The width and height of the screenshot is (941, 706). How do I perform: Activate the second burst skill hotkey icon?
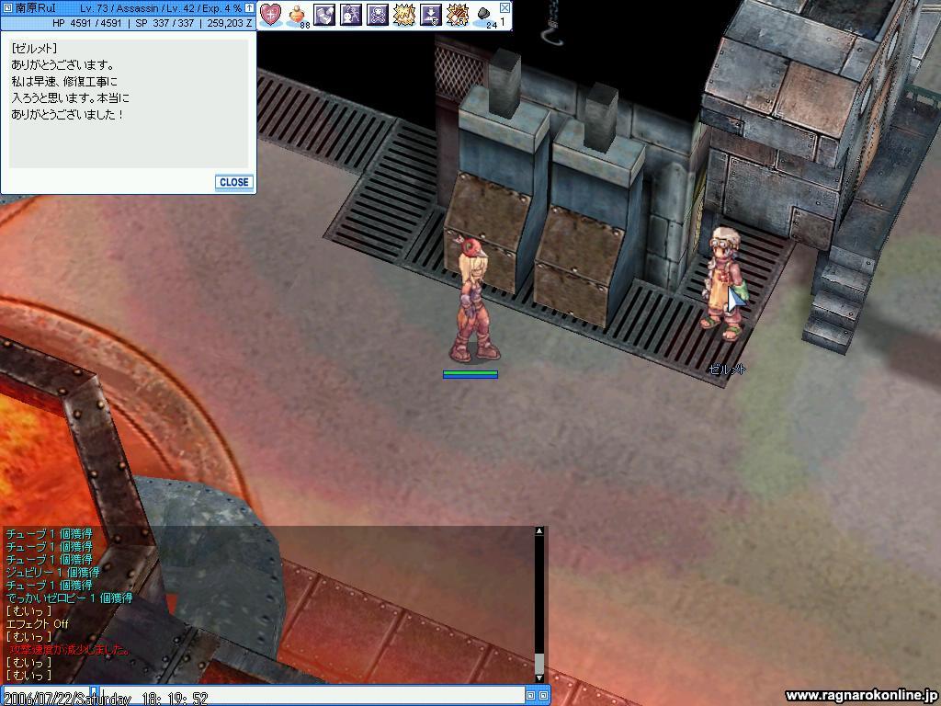pyautogui.click(x=458, y=15)
